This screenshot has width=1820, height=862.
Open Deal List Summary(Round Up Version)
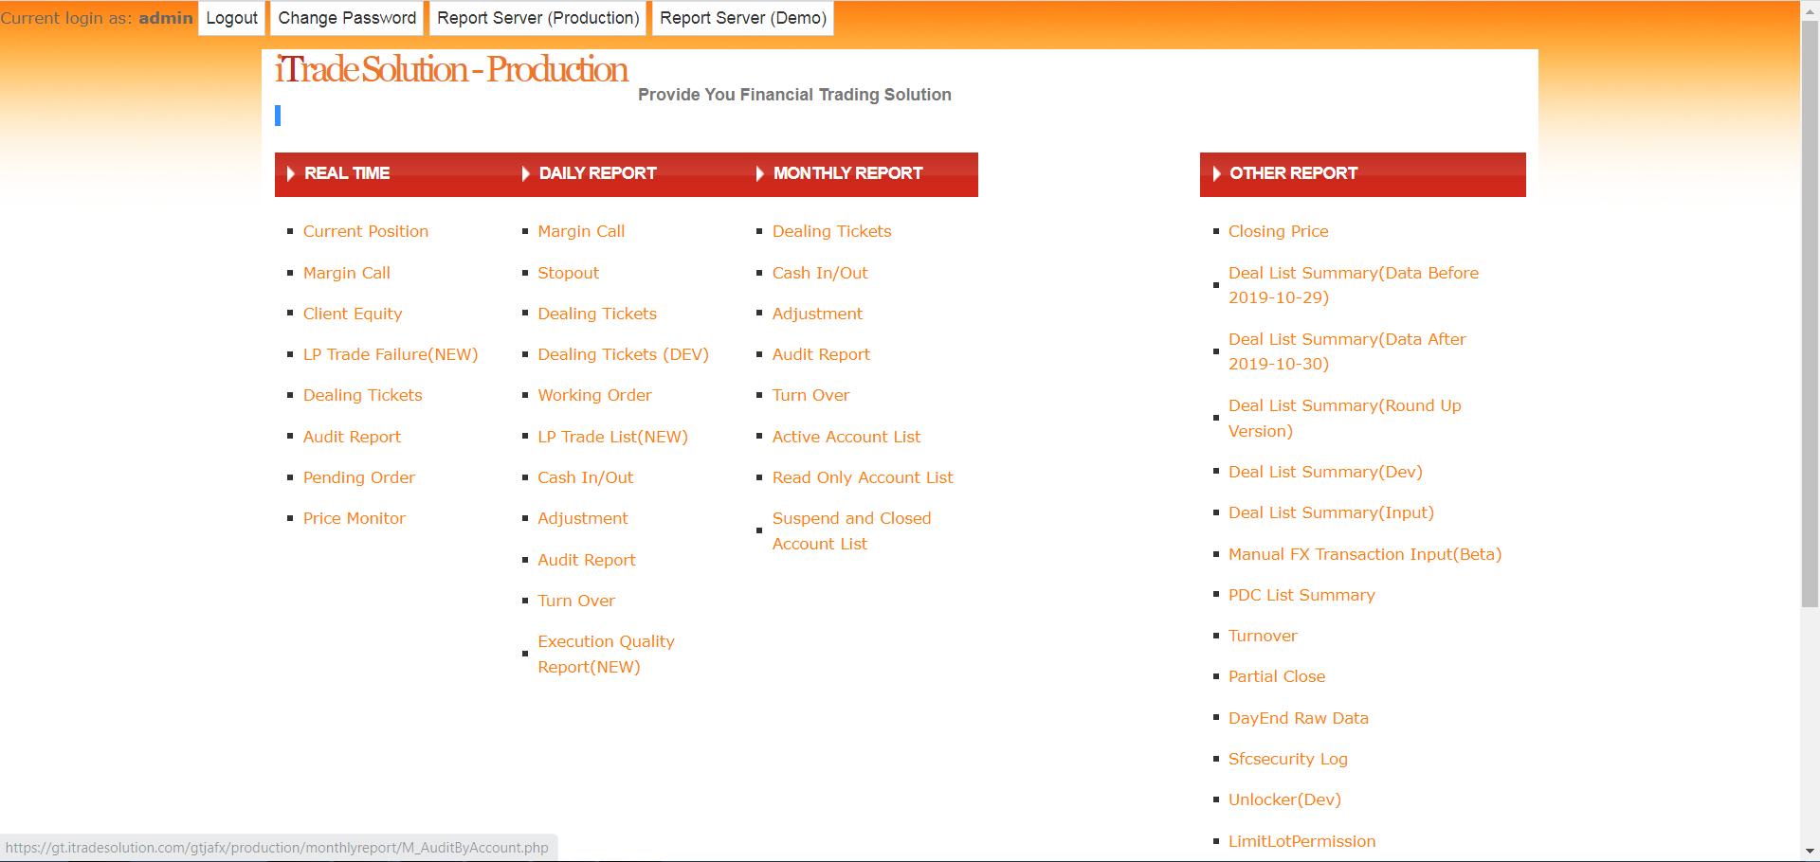point(1344,418)
